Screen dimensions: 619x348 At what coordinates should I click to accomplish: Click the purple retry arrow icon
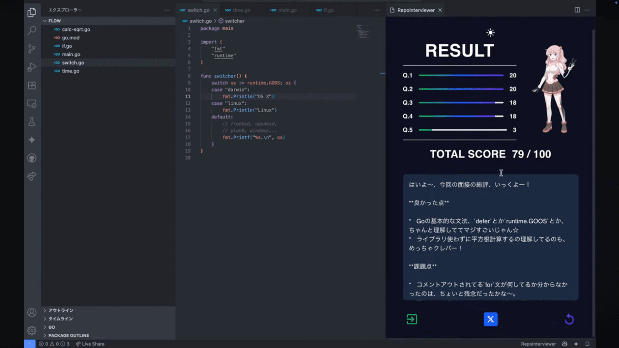[x=569, y=319]
